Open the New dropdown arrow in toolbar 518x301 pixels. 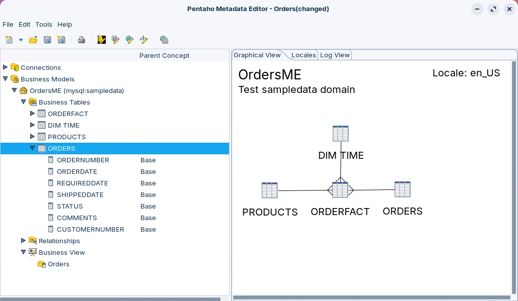click(21, 40)
